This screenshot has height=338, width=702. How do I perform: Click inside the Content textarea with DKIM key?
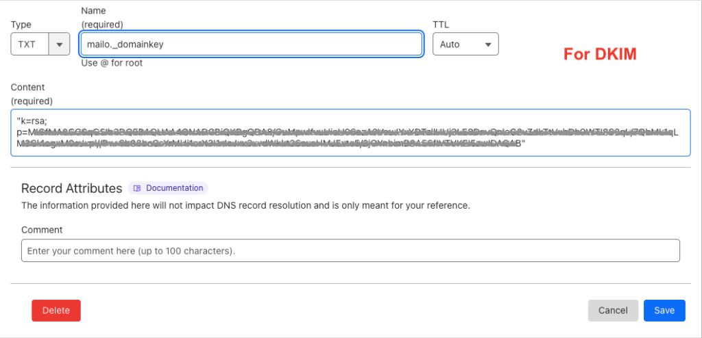tap(350, 133)
